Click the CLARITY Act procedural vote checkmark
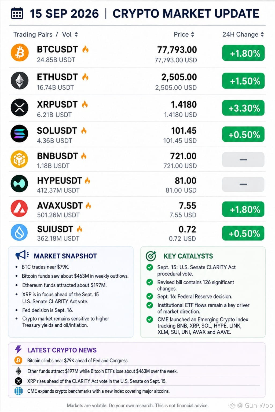275x412 pixels. [150, 267]
